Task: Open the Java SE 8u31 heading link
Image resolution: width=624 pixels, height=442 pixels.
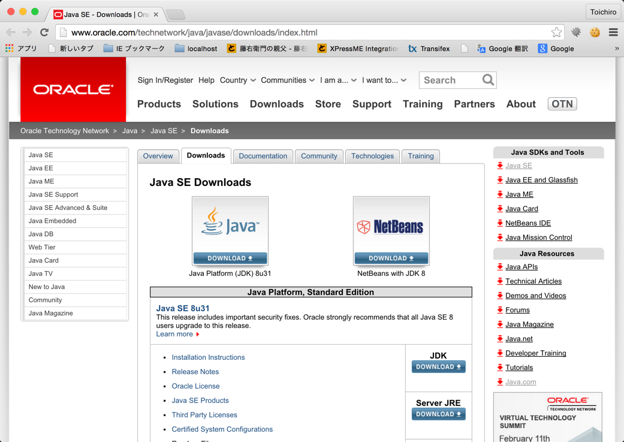Action: click(183, 308)
